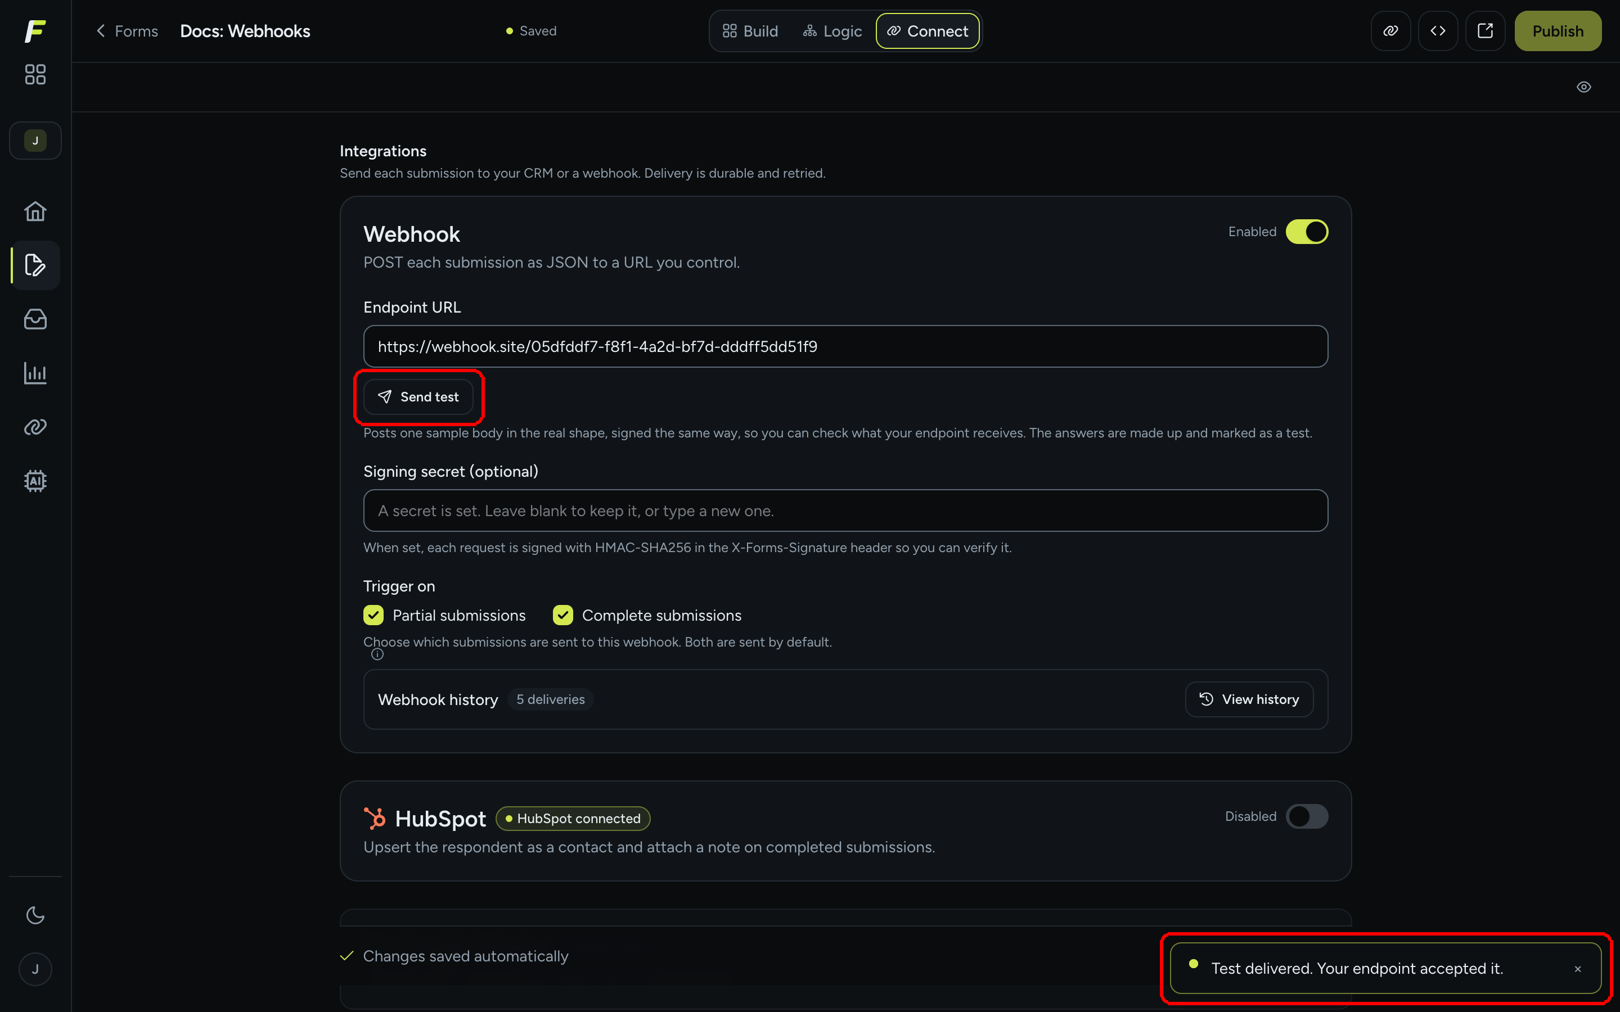The height and width of the screenshot is (1012, 1620).
Task: Open the analytics bar chart icon
Action: (35, 373)
